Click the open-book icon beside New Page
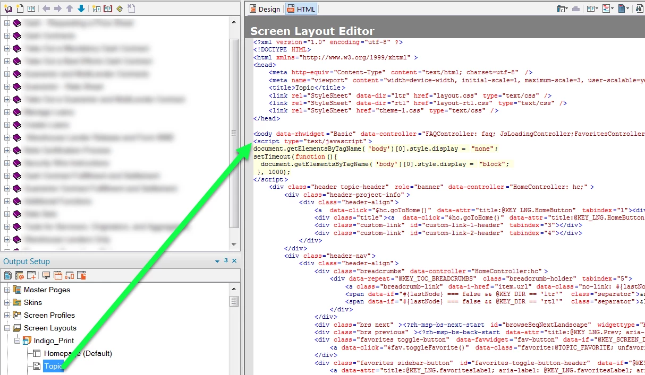Image resolution: width=645 pixels, height=375 pixels. coord(31,8)
